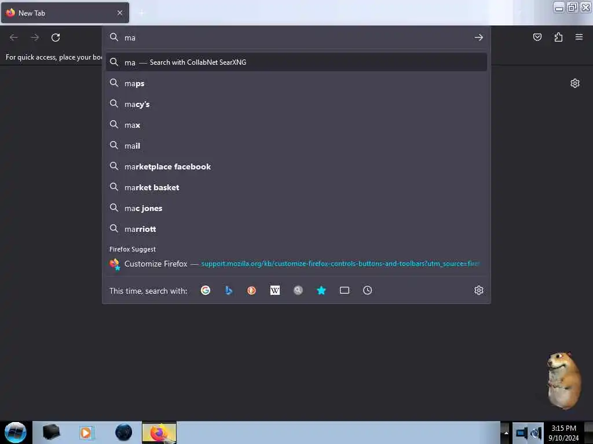
Task: Click the hamster desktop mascot
Action: coord(563,380)
